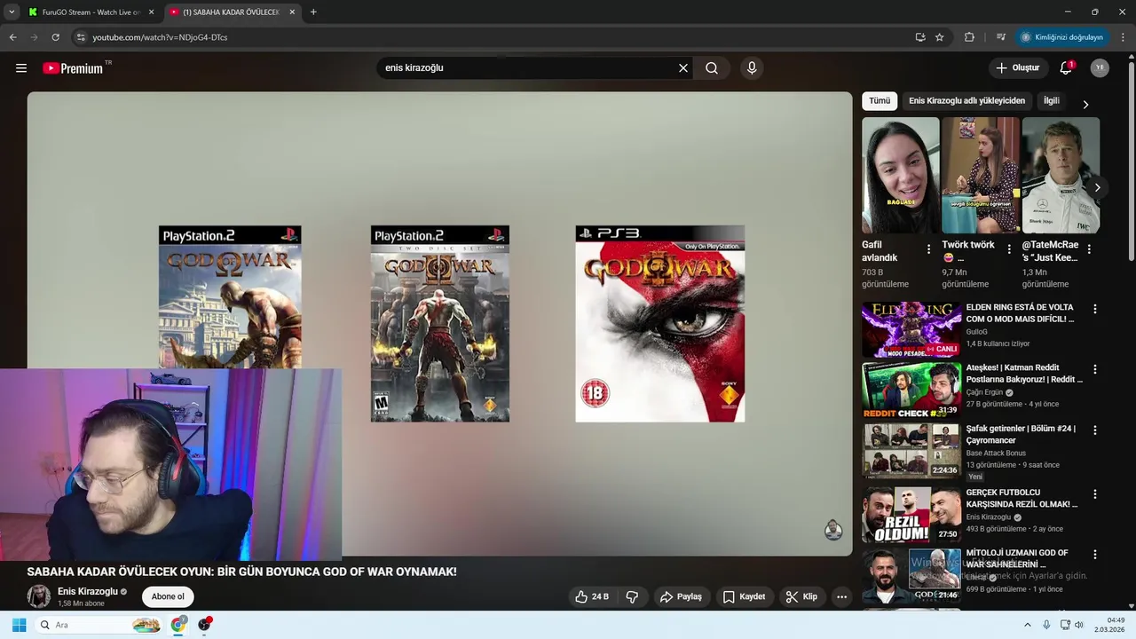Open Chrome three-dot menu

(x=1124, y=37)
